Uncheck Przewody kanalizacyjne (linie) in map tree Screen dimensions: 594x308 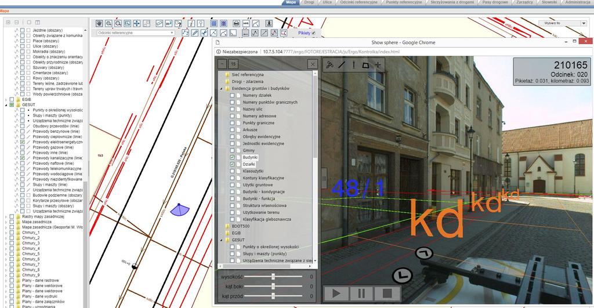pyautogui.click(x=23, y=158)
